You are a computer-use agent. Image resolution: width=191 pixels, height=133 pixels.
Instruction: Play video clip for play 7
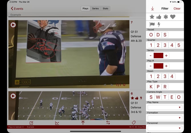click(13, 25)
